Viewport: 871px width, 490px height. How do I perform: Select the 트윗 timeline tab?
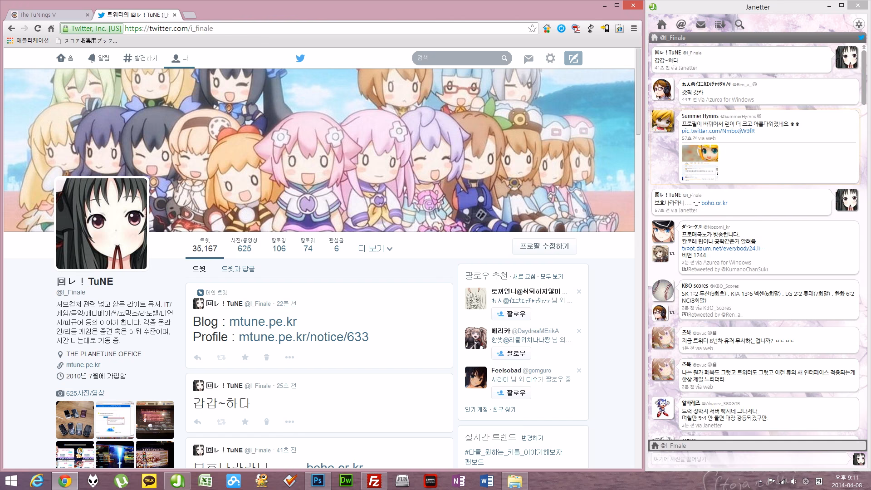coord(199,269)
